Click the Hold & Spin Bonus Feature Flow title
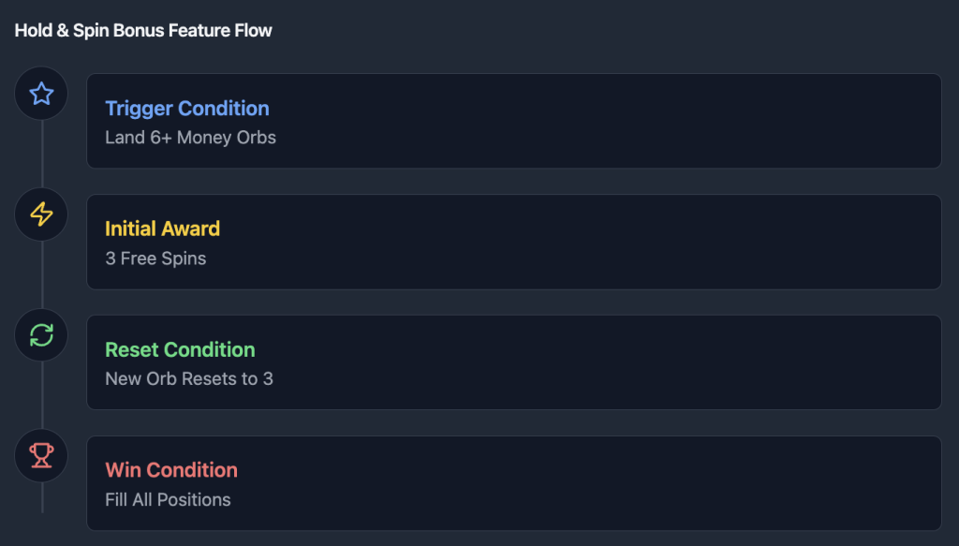 click(x=143, y=31)
